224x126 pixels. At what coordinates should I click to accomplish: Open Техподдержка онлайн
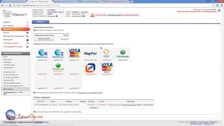coord(13,47)
